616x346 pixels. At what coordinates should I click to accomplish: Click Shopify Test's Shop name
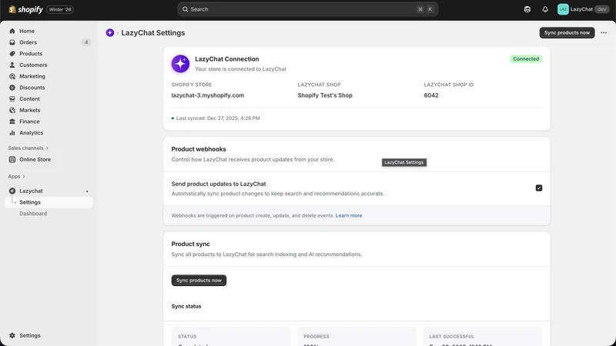[325, 95]
